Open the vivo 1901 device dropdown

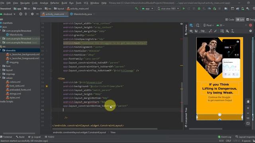(168, 9)
